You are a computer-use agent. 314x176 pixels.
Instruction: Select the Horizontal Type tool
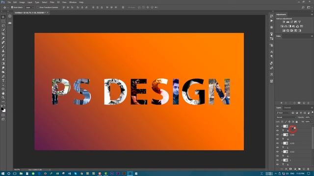coord(3,81)
